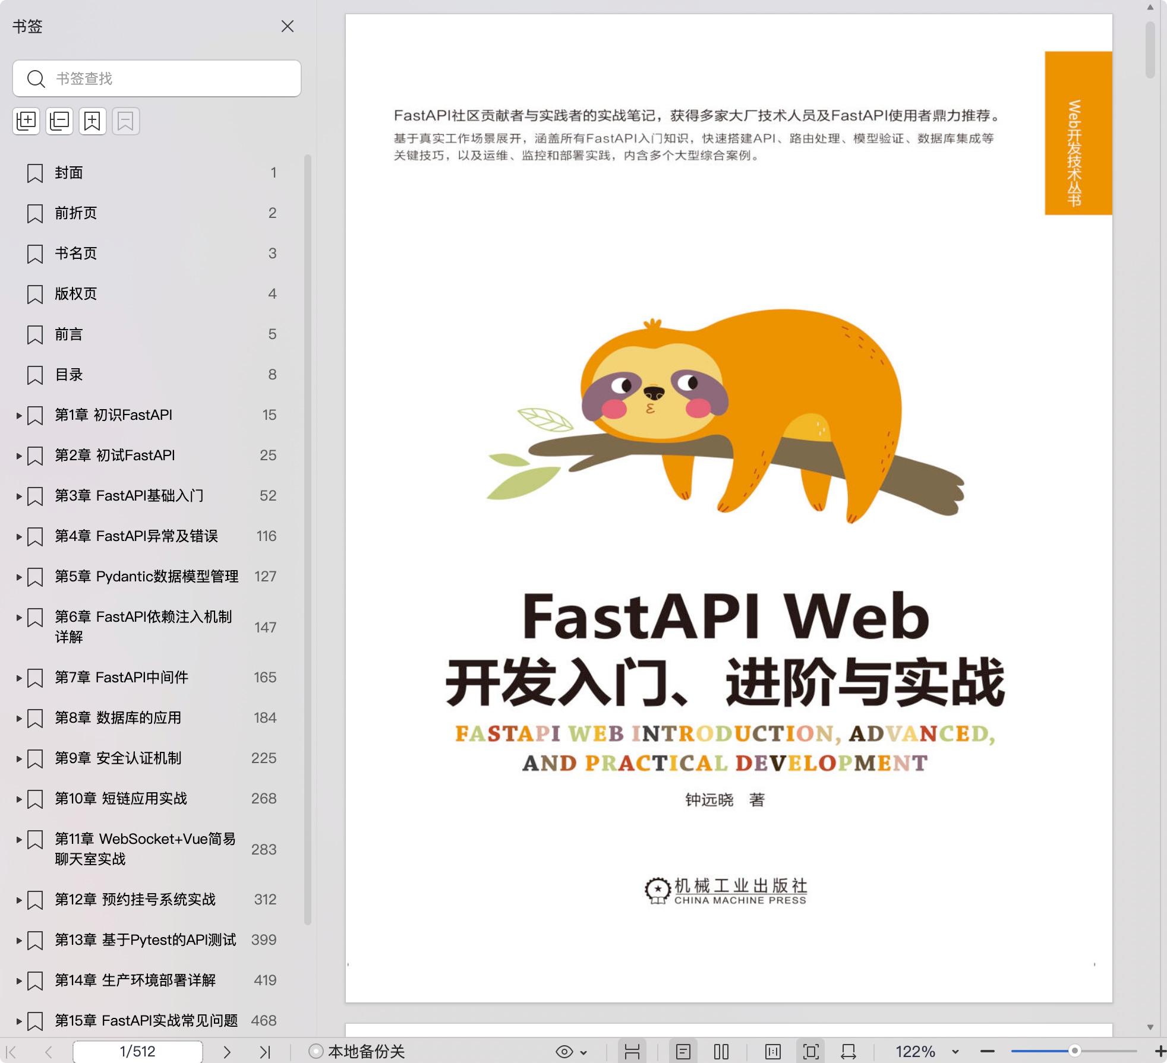Click bookmark icon beside 目录

(x=35, y=375)
